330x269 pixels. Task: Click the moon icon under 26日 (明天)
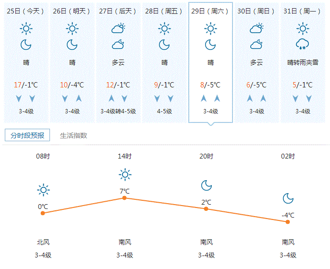pos(72,45)
